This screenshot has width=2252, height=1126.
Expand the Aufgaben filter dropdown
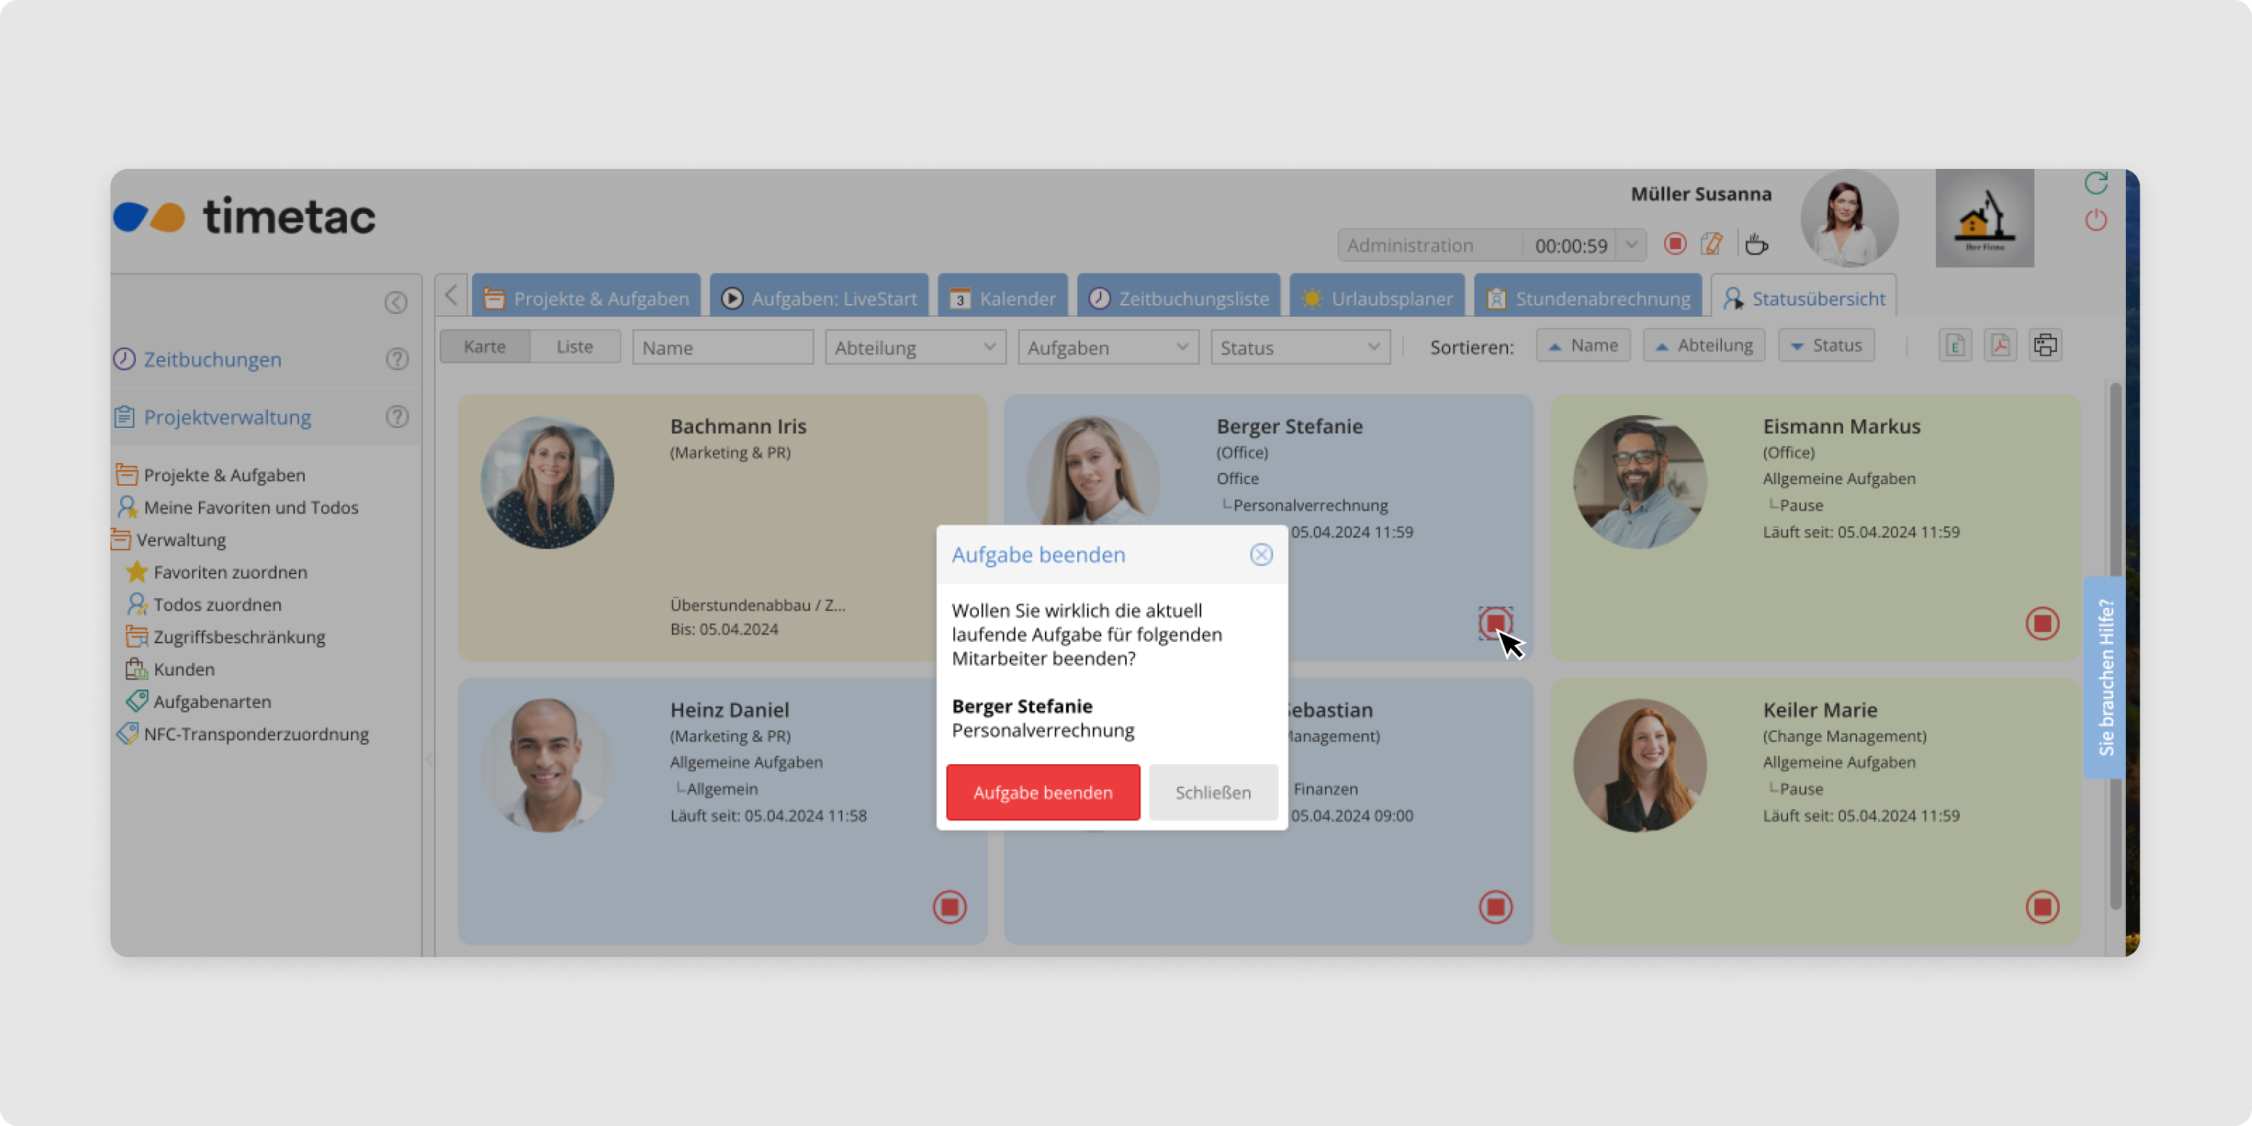click(1108, 347)
